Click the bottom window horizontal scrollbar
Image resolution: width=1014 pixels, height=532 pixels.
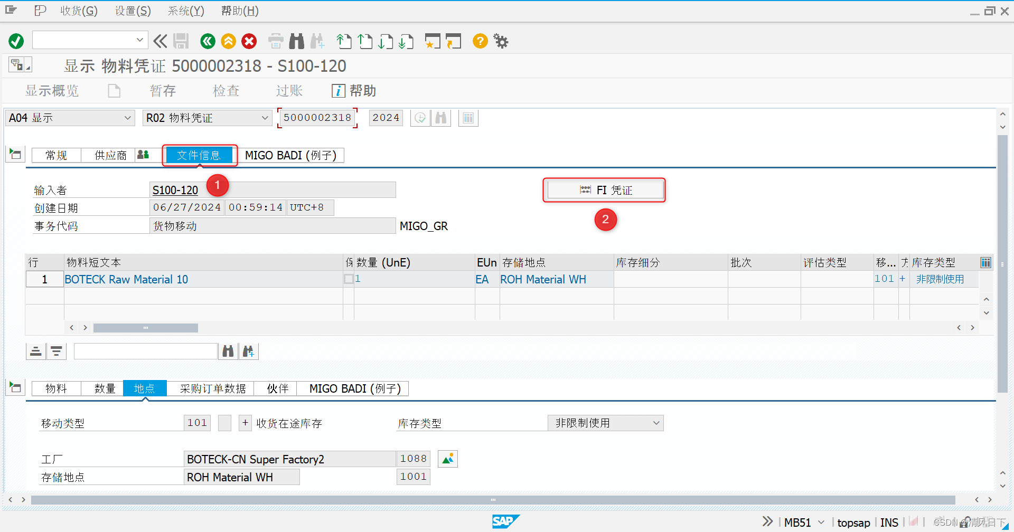pos(493,499)
